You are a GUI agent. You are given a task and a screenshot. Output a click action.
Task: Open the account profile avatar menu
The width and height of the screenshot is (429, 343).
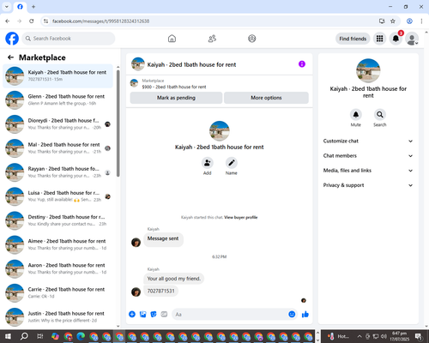click(412, 39)
